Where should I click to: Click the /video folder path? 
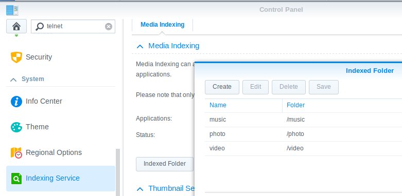[295, 148]
